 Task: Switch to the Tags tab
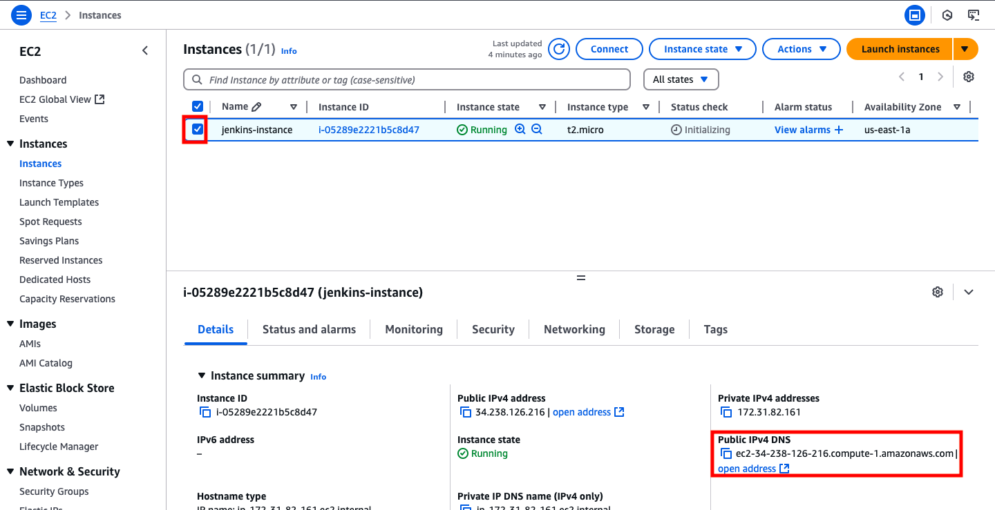(x=716, y=329)
